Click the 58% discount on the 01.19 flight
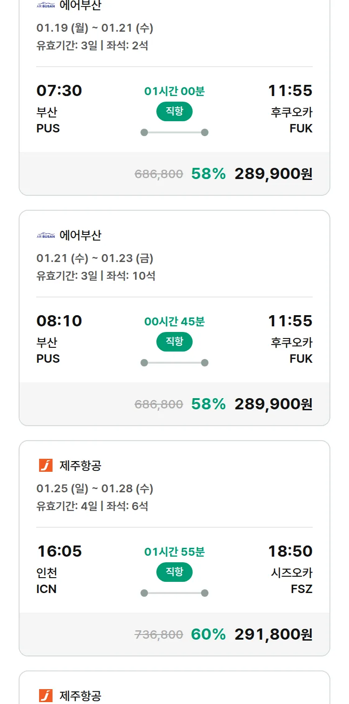The image size is (349, 704). [208, 174]
